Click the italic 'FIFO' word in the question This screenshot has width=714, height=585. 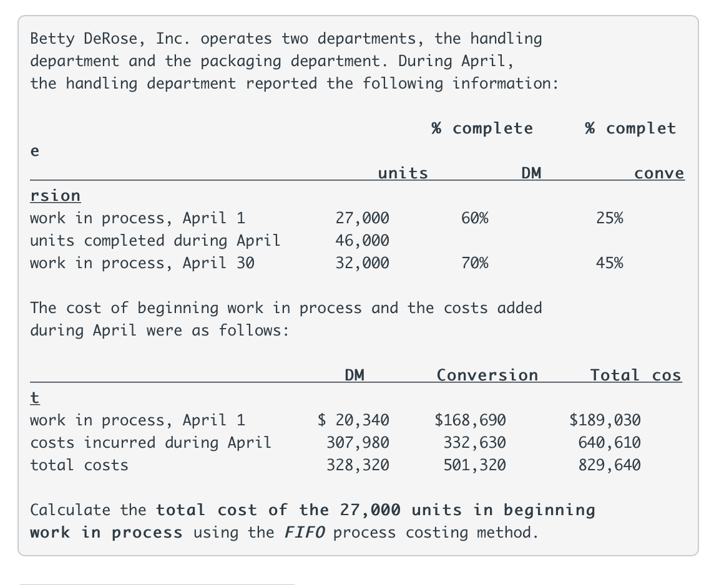pos(305,533)
